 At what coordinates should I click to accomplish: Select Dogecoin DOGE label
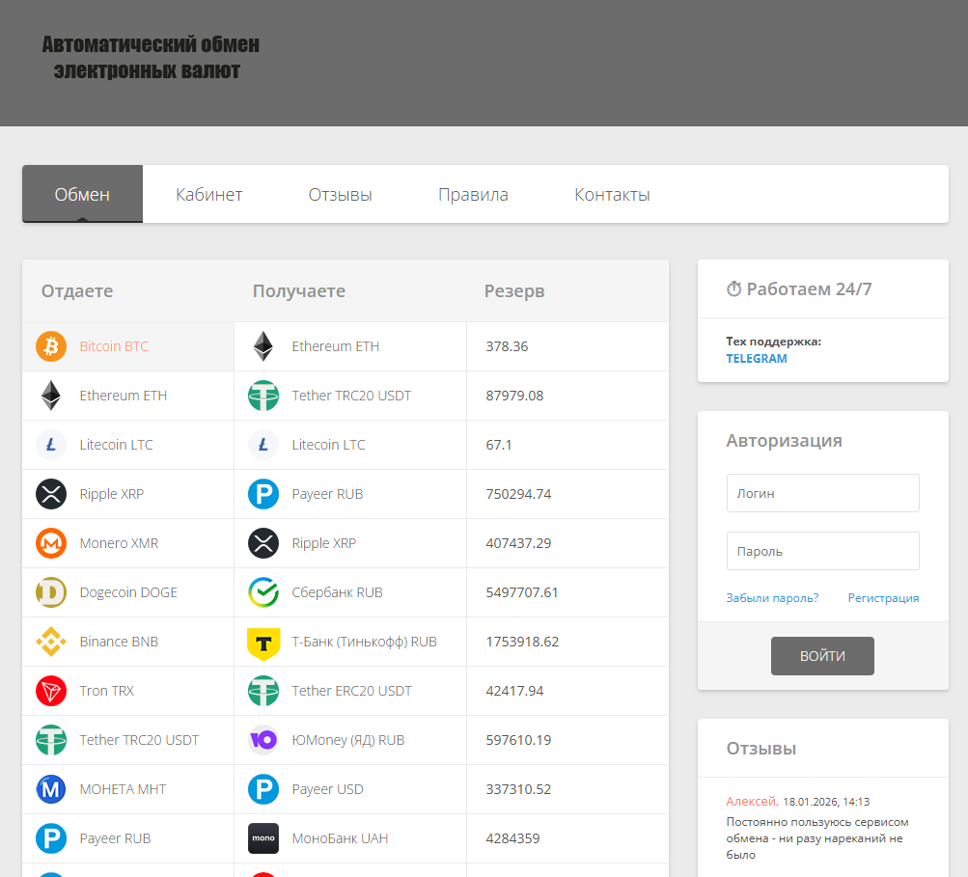coord(128,592)
